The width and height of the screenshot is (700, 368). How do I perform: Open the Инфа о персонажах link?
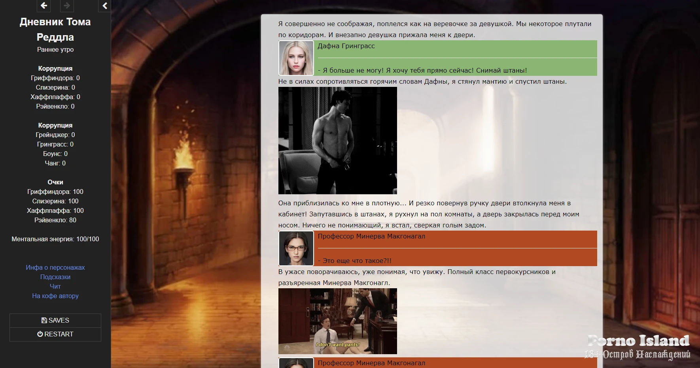click(x=55, y=267)
